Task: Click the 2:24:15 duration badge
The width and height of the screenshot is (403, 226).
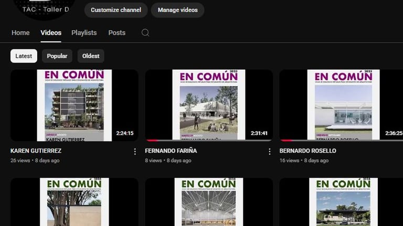Action: coord(125,133)
